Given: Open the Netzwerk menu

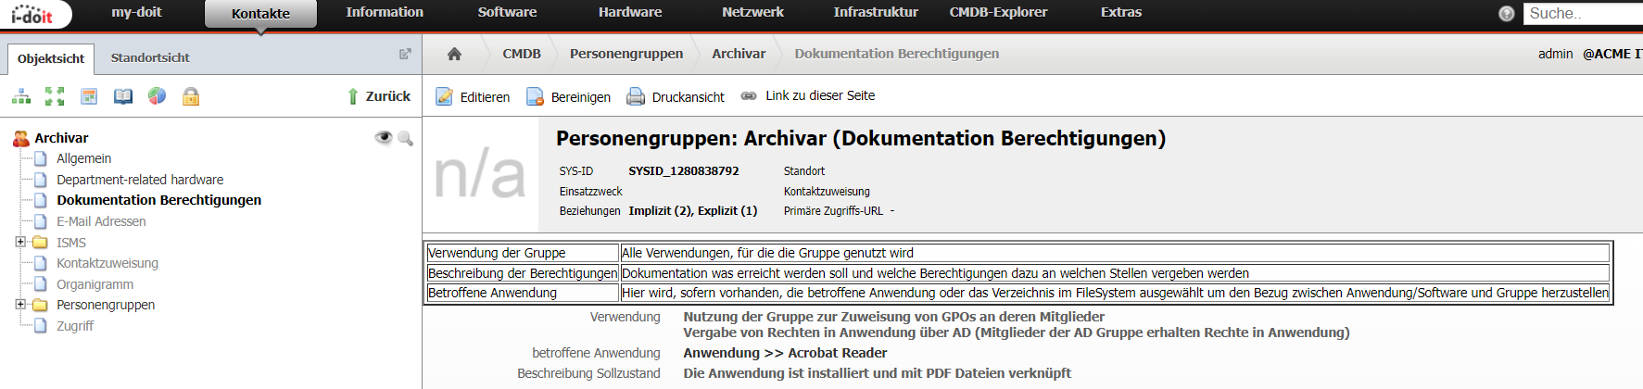Looking at the screenshot, I should [x=752, y=12].
